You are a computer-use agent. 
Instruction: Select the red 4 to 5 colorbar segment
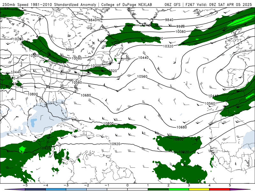click(220, 189)
